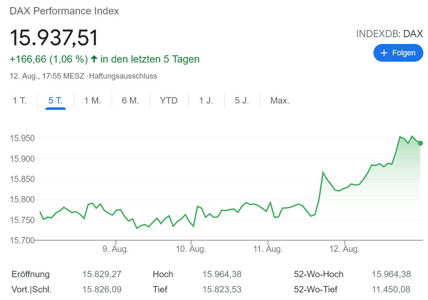This screenshot has height=300, width=428.
Task: Click the INDEXDB: DAX ticker label
Action: point(390,34)
